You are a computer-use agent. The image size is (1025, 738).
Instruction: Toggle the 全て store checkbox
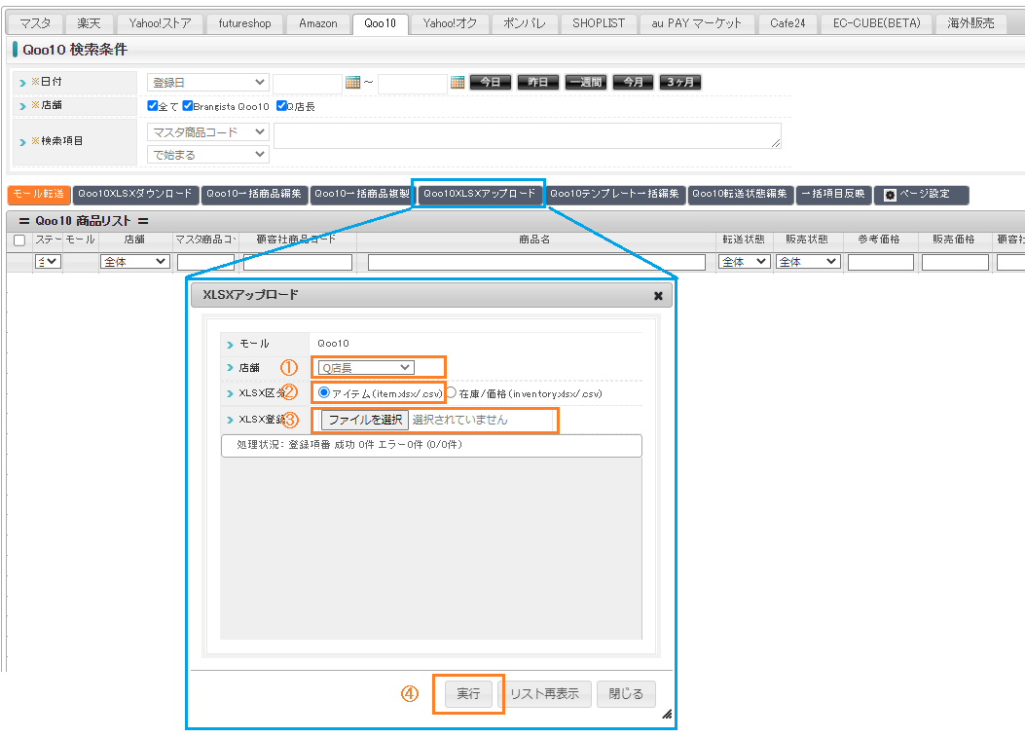152,106
